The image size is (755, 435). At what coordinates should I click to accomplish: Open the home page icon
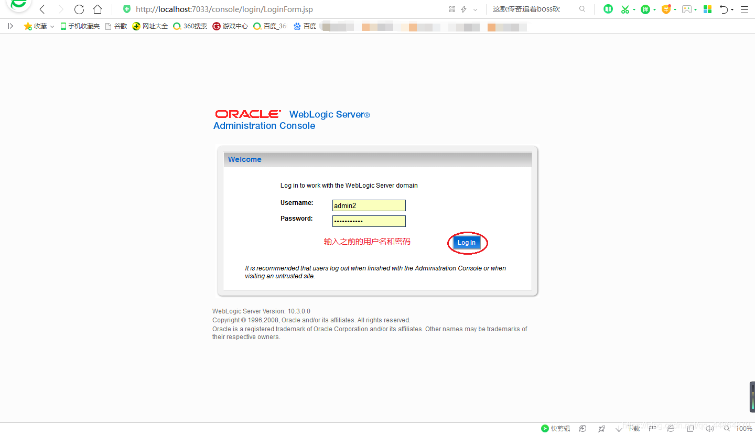[97, 9]
